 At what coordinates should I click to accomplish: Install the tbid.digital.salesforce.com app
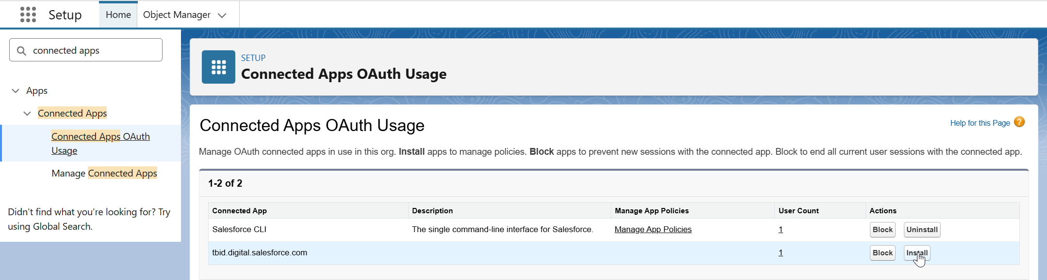point(917,253)
